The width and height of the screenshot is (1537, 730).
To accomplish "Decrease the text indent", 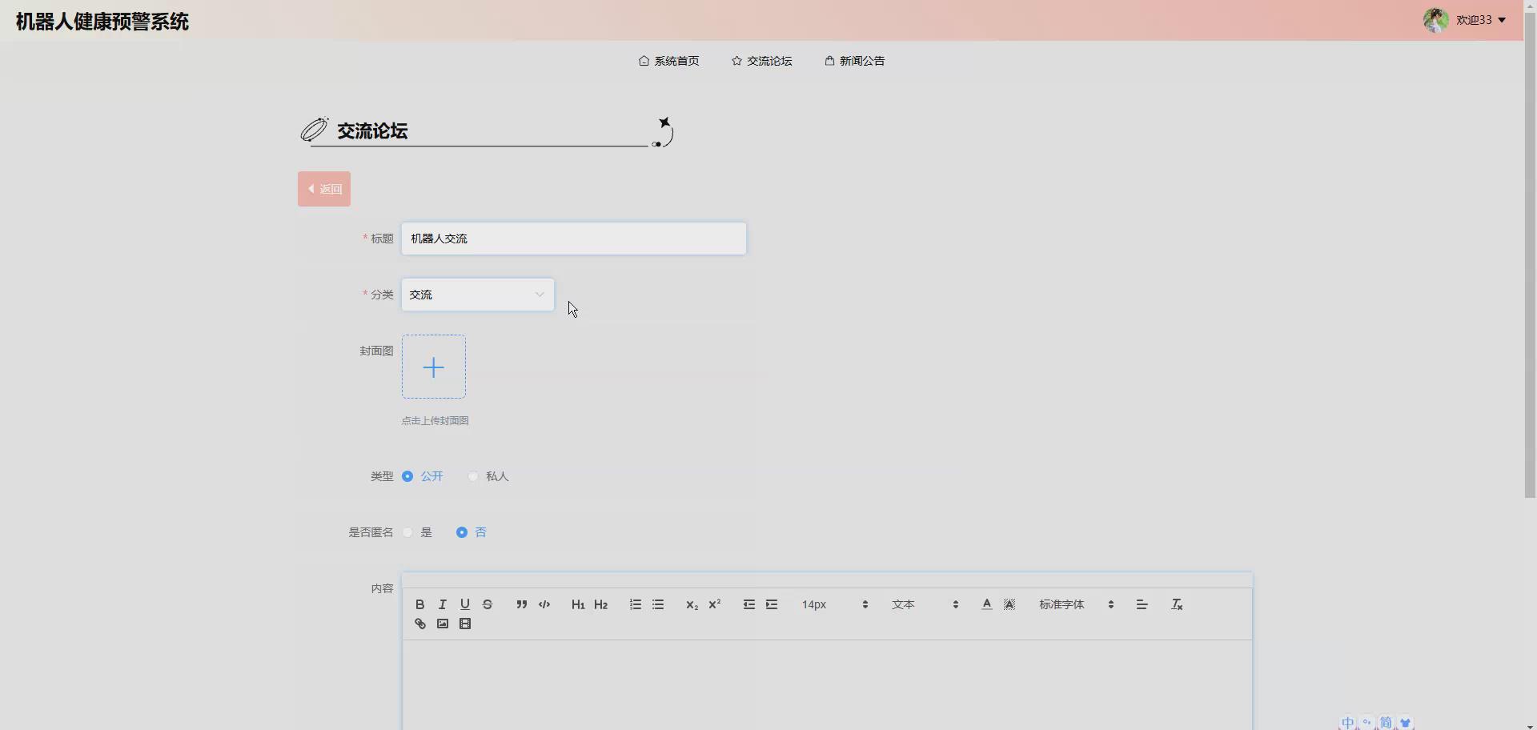I will point(748,604).
